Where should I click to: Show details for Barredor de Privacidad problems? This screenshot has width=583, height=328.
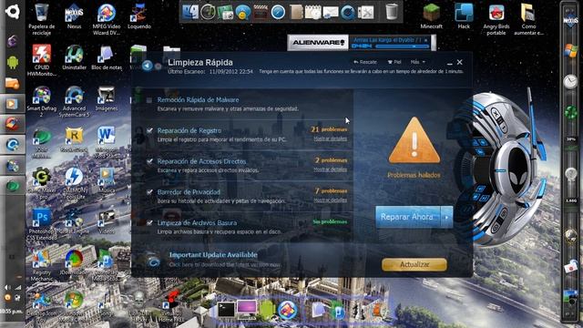pyautogui.click(x=330, y=200)
